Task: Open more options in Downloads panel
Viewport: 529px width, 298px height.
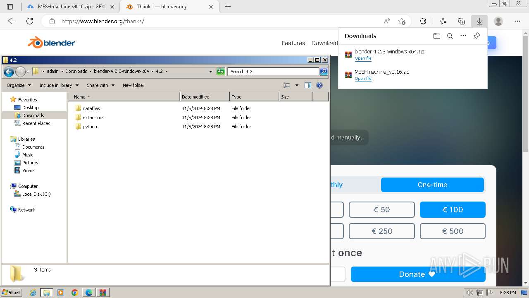Action: [463, 36]
